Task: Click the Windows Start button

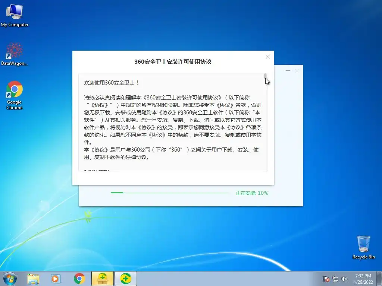Action: tap(10, 279)
